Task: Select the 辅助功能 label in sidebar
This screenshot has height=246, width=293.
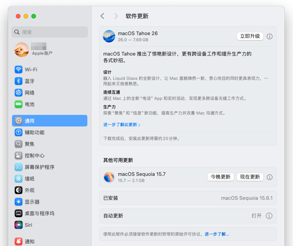Action: click(x=34, y=132)
